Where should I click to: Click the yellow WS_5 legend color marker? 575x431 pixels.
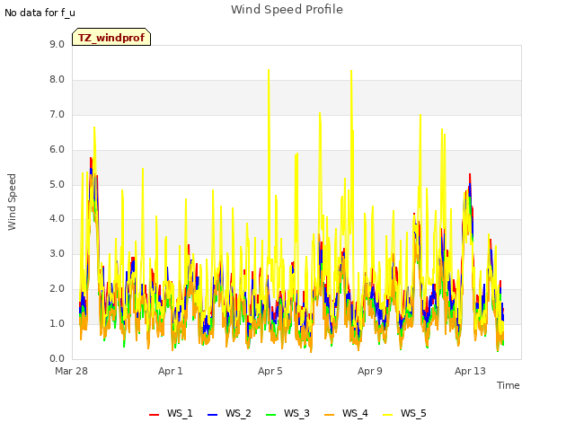click(x=387, y=415)
